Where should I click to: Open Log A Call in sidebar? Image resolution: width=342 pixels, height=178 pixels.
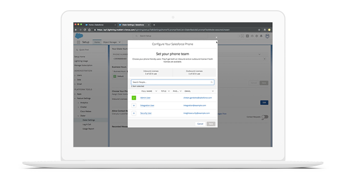point(87,124)
